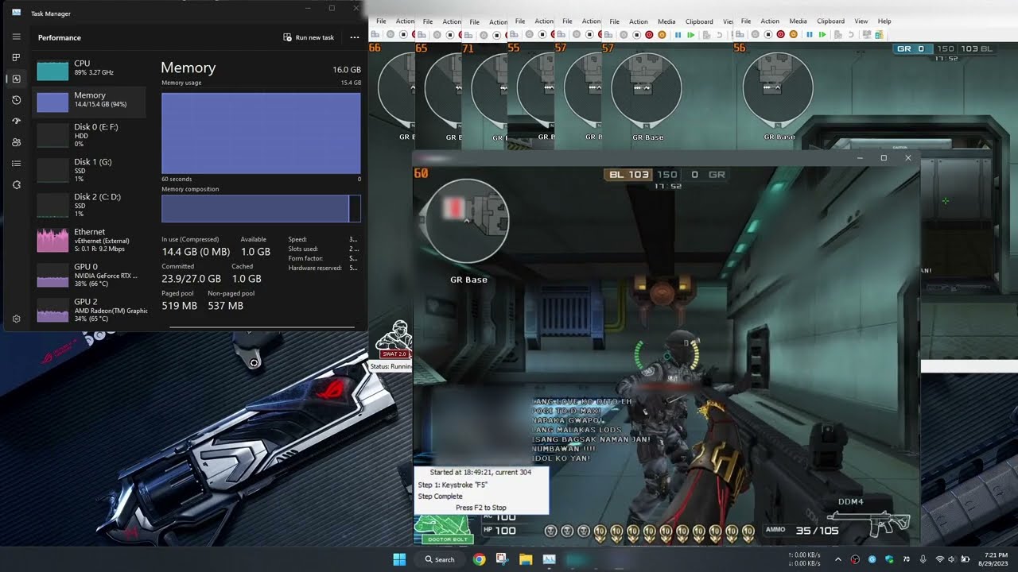Open Action menu of VM window showing 66
The height and width of the screenshot is (572, 1018).
coord(405,21)
